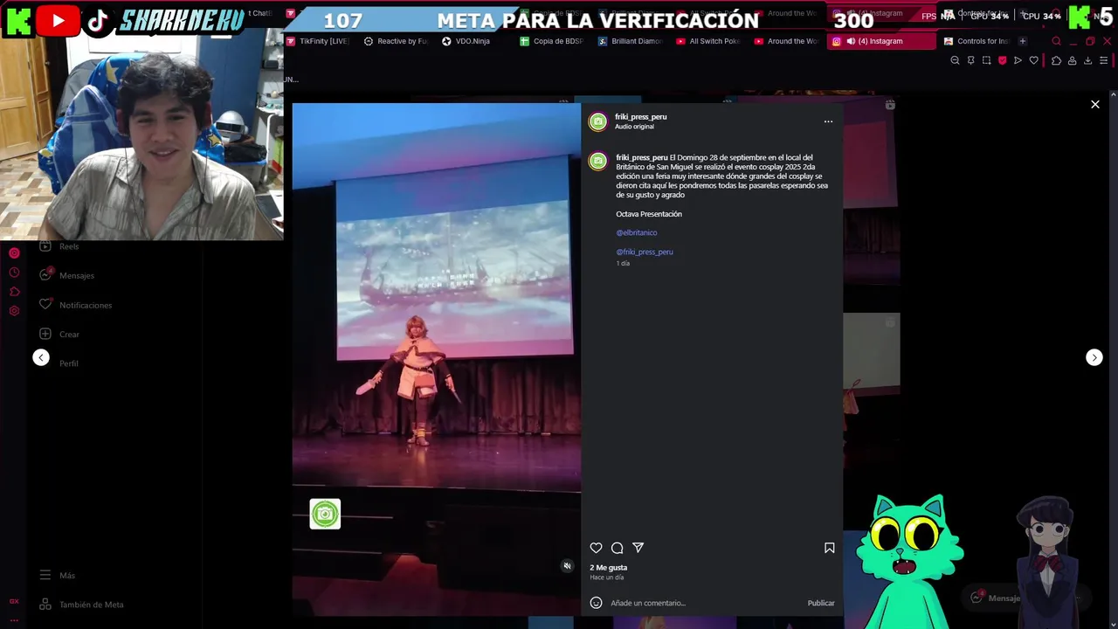Open the browser history clock sidebar icon
The height and width of the screenshot is (629, 1118).
pos(14,273)
